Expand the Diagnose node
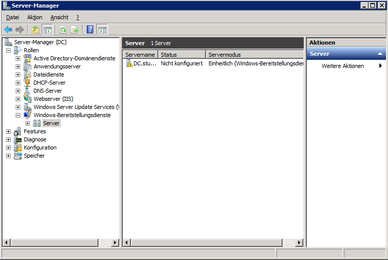Image resolution: width=388 pixels, height=260 pixels. pyautogui.click(x=9, y=139)
